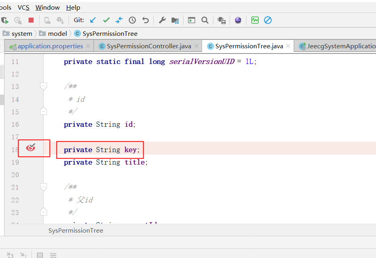Click the system breadcrumb folder

(17, 33)
